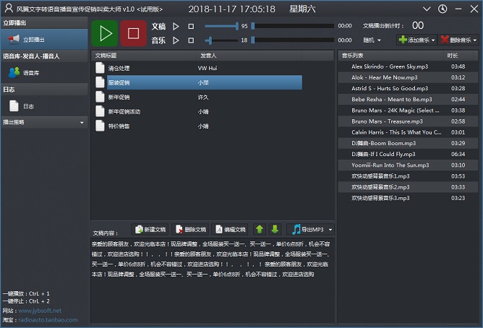The width and height of the screenshot is (483, 328).
Task: Click the 文稿 playback progress bar
Action: [293, 26]
